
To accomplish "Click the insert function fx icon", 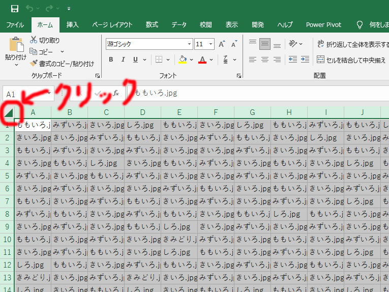I will tap(116, 94).
